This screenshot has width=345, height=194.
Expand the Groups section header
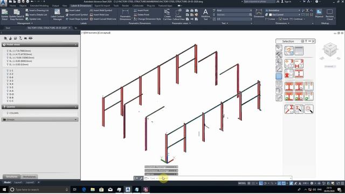click(x=40, y=120)
